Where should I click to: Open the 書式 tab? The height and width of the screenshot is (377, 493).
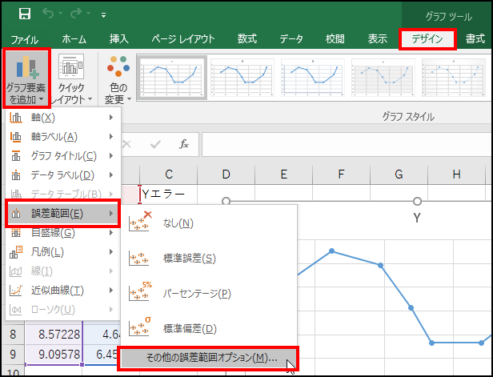click(475, 39)
